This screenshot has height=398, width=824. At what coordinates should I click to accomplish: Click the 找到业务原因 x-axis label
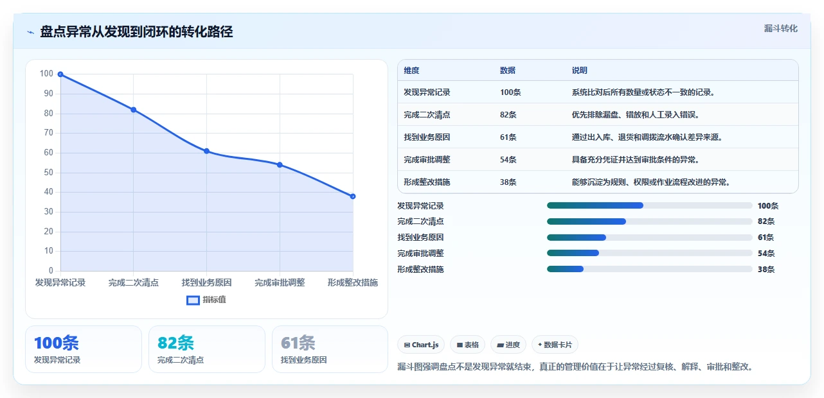[x=206, y=282]
